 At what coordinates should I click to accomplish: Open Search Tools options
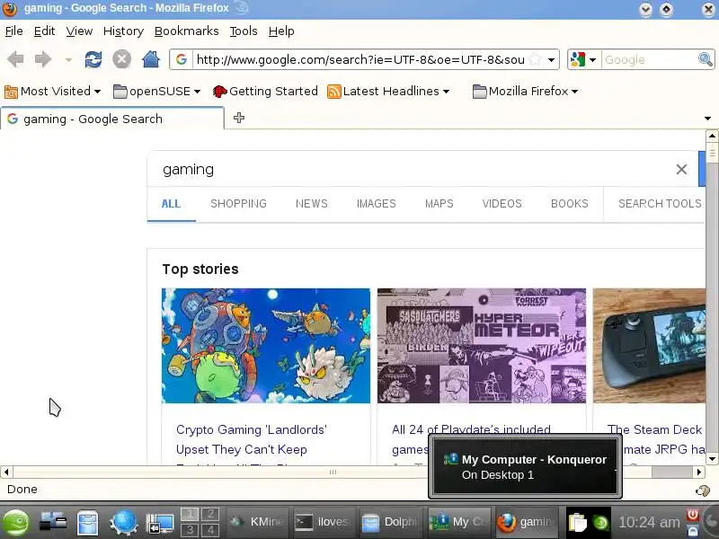pyautogui.click(x=660, y=204)
